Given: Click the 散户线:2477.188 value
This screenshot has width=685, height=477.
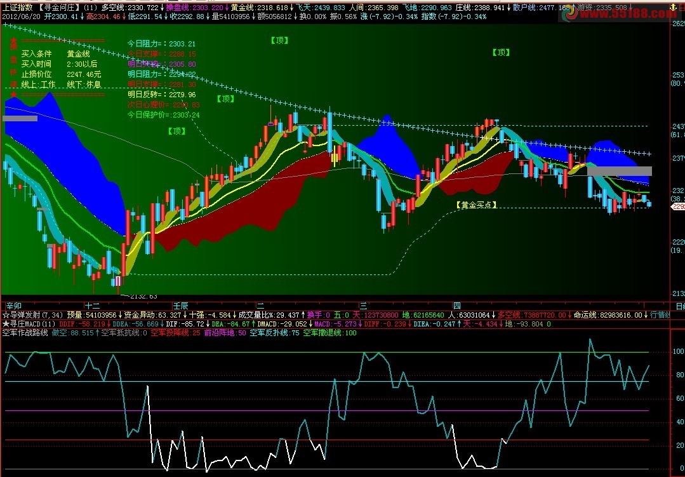Looking at the screenshot, I should 542,8.
